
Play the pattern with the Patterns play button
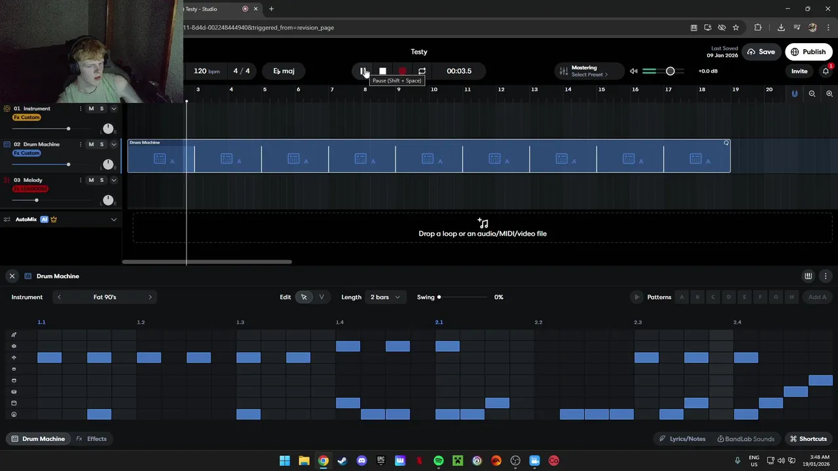636,297
